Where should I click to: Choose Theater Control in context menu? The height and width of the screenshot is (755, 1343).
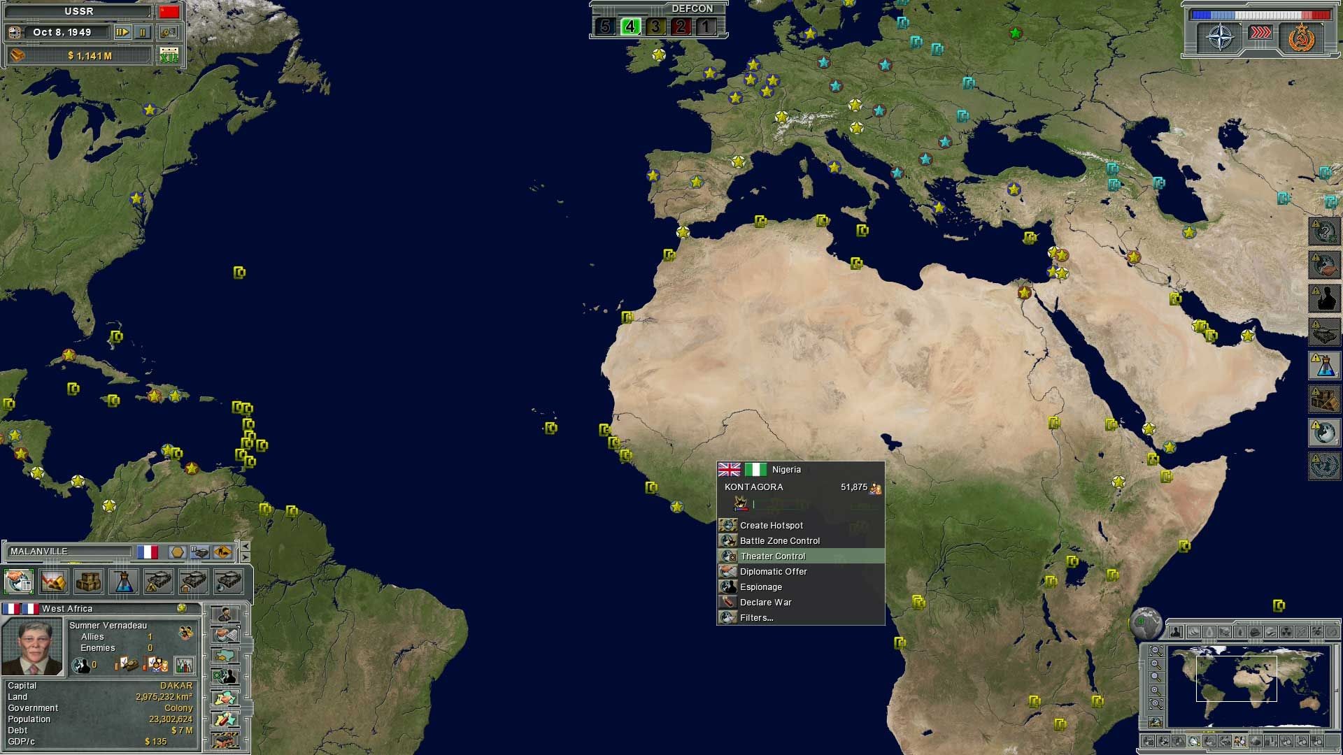coord(801,556)
